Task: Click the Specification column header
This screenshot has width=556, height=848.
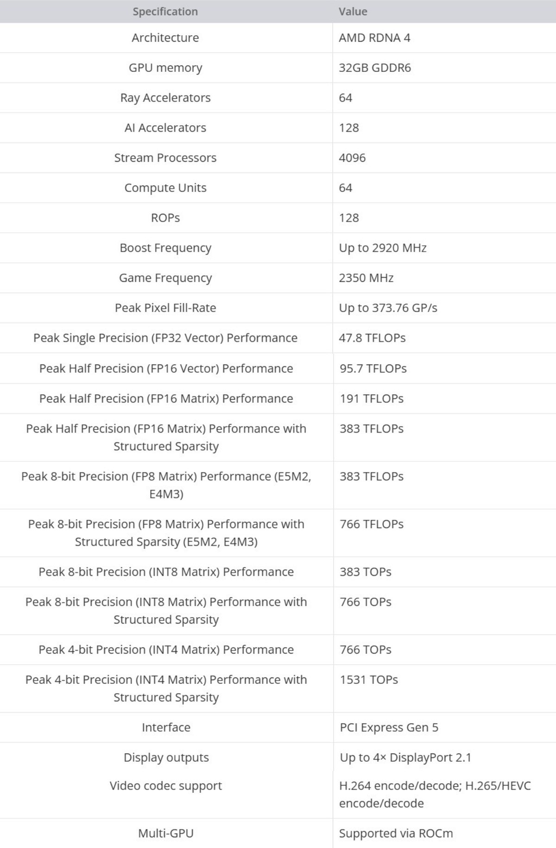Action: pyautogui.click(x=165, y=12)
